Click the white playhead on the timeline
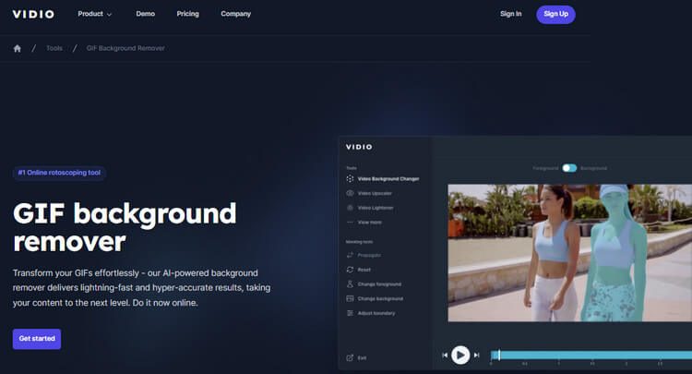692x374 pixels. click(x=499, y=355)
